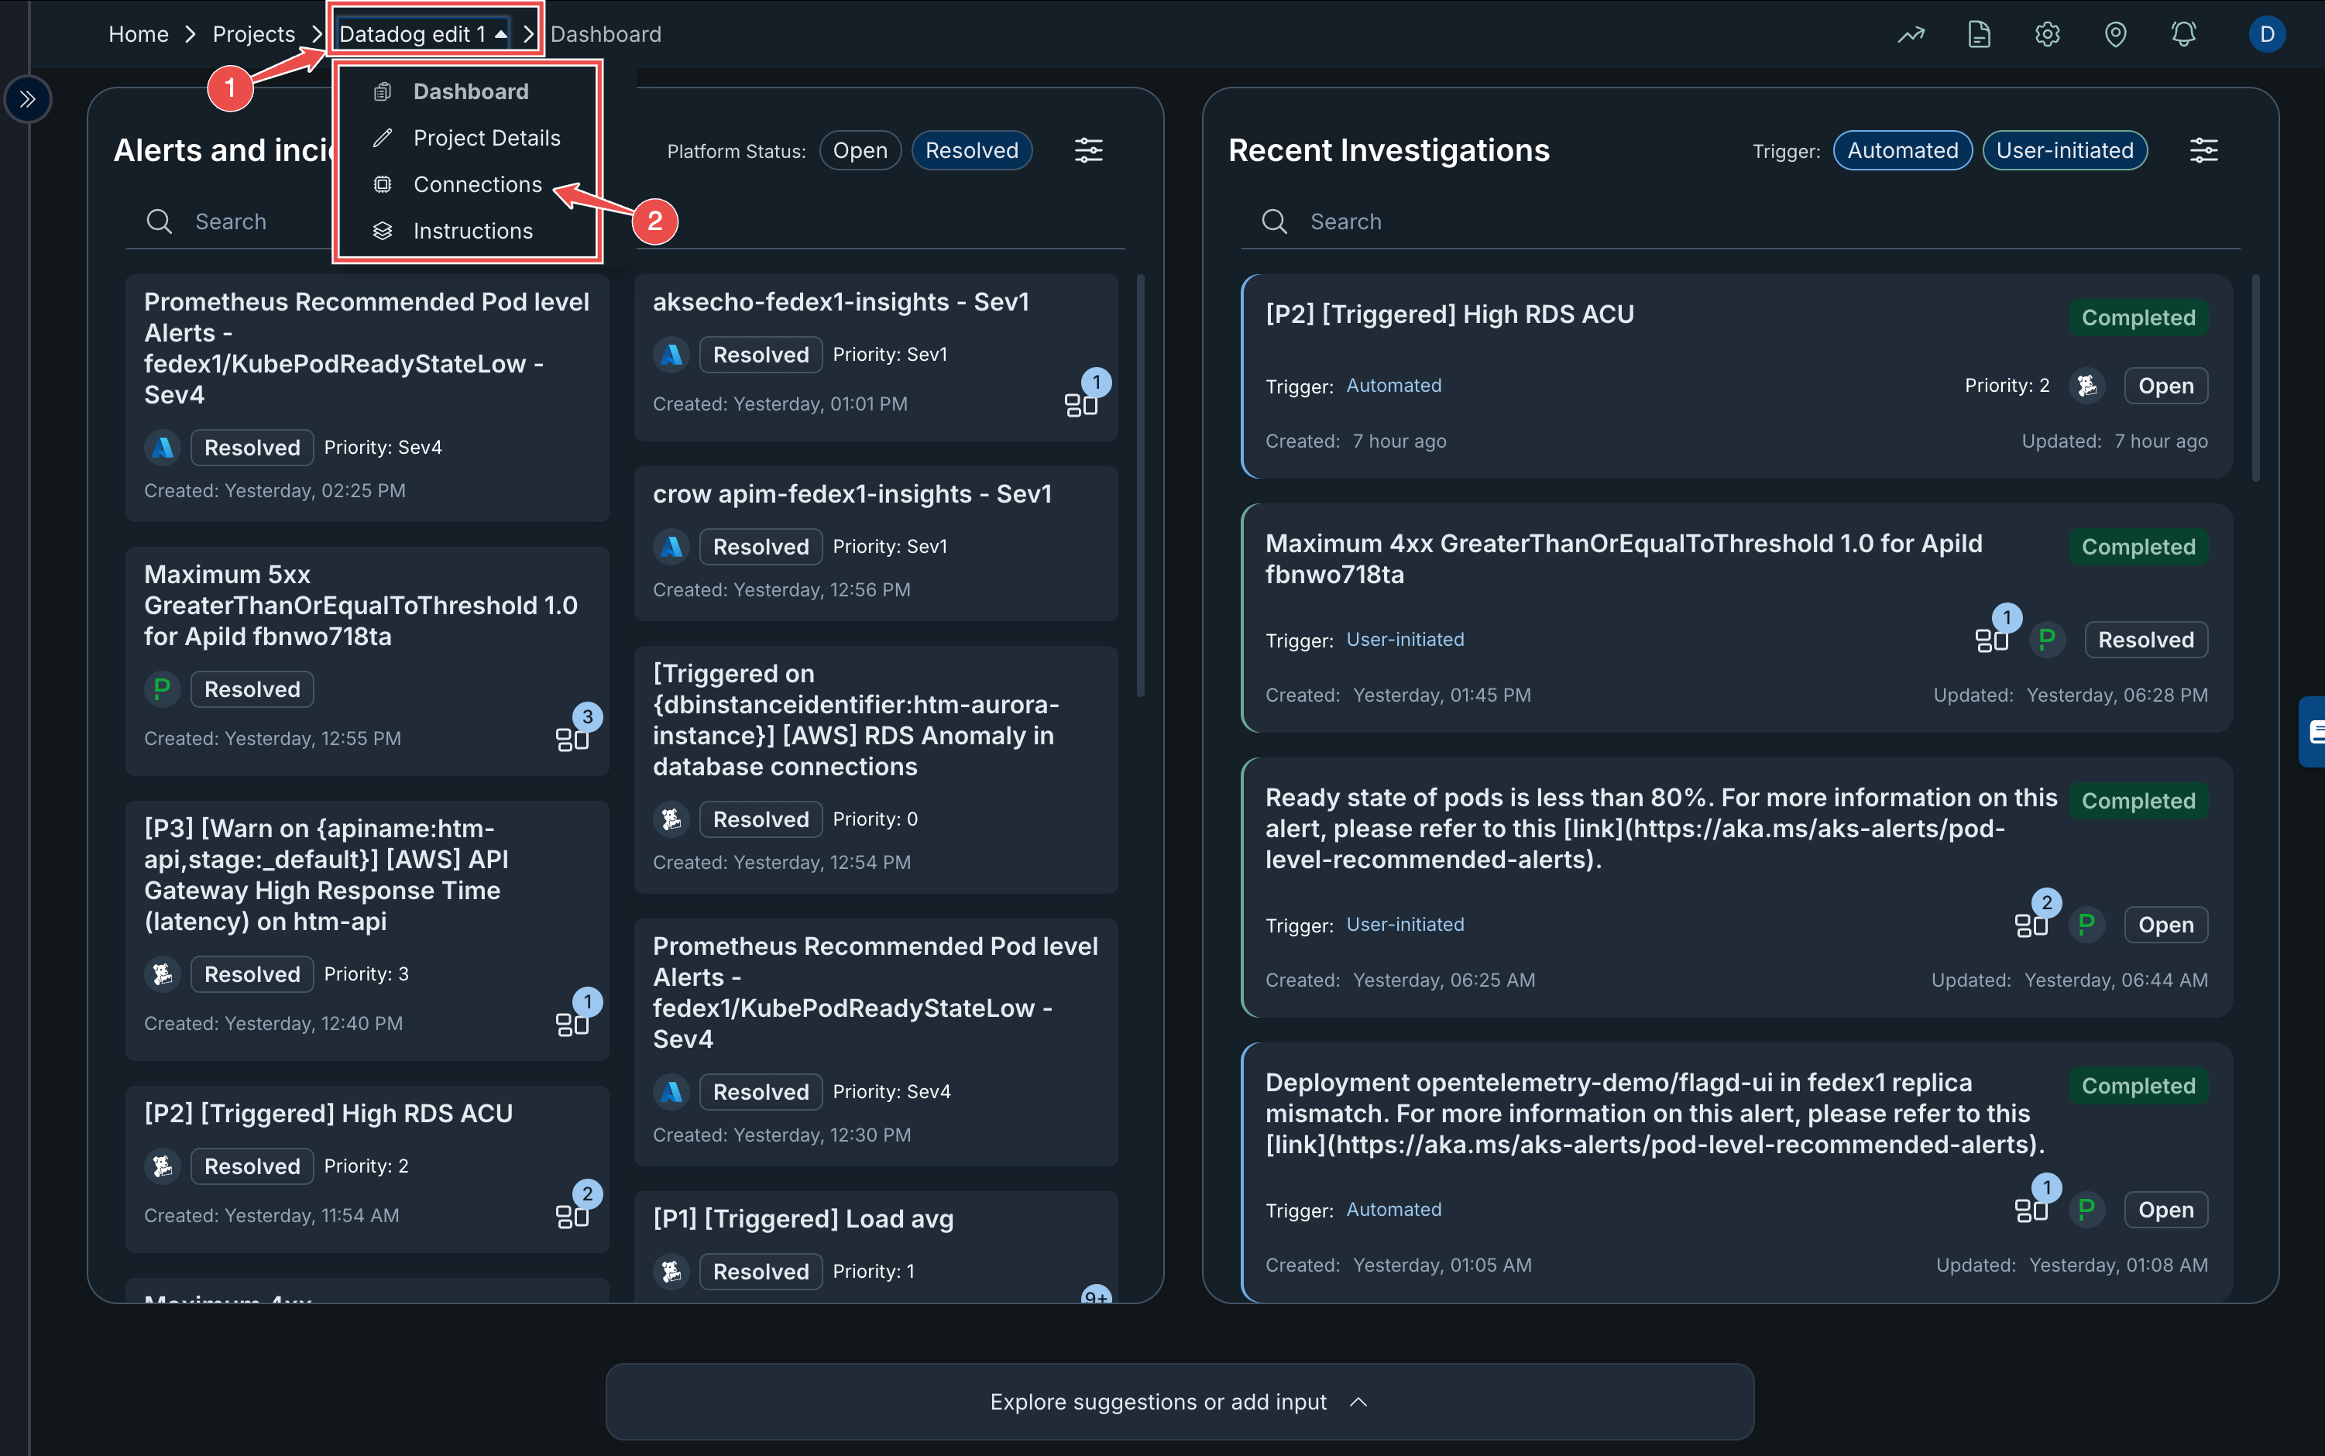Select the location pin icon
Viewport: 2325px width, 1456px height.
click(2115, 34)
